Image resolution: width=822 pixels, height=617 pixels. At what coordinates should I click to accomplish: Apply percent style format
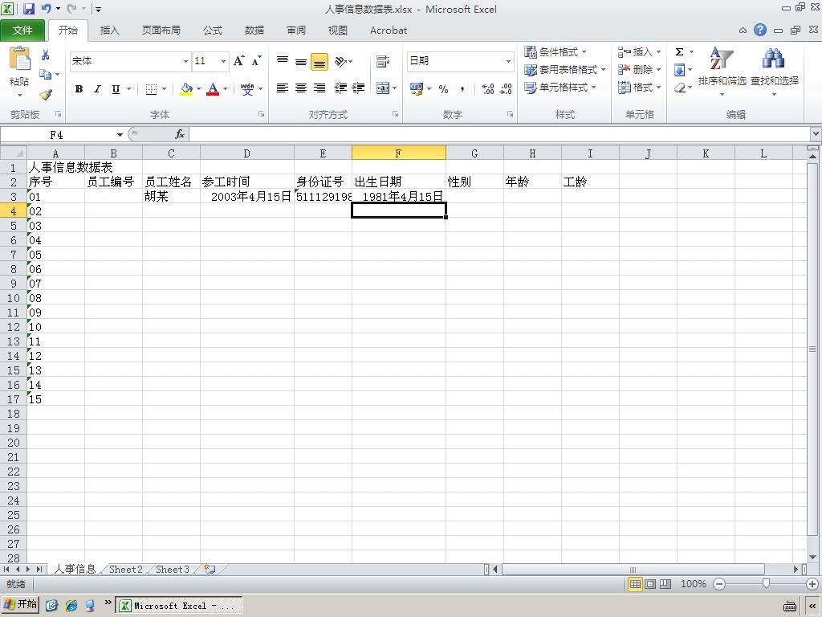tap(443, 89)
